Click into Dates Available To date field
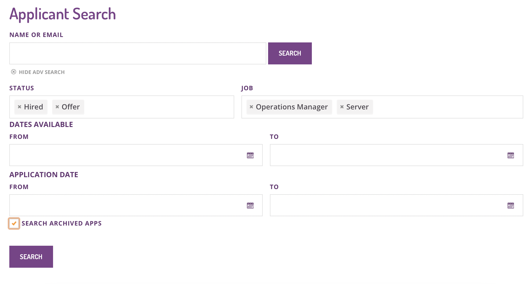 pyautogui.click(x=396, y=155)
